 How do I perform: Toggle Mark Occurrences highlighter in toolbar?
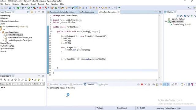click(x=76, y=8)
